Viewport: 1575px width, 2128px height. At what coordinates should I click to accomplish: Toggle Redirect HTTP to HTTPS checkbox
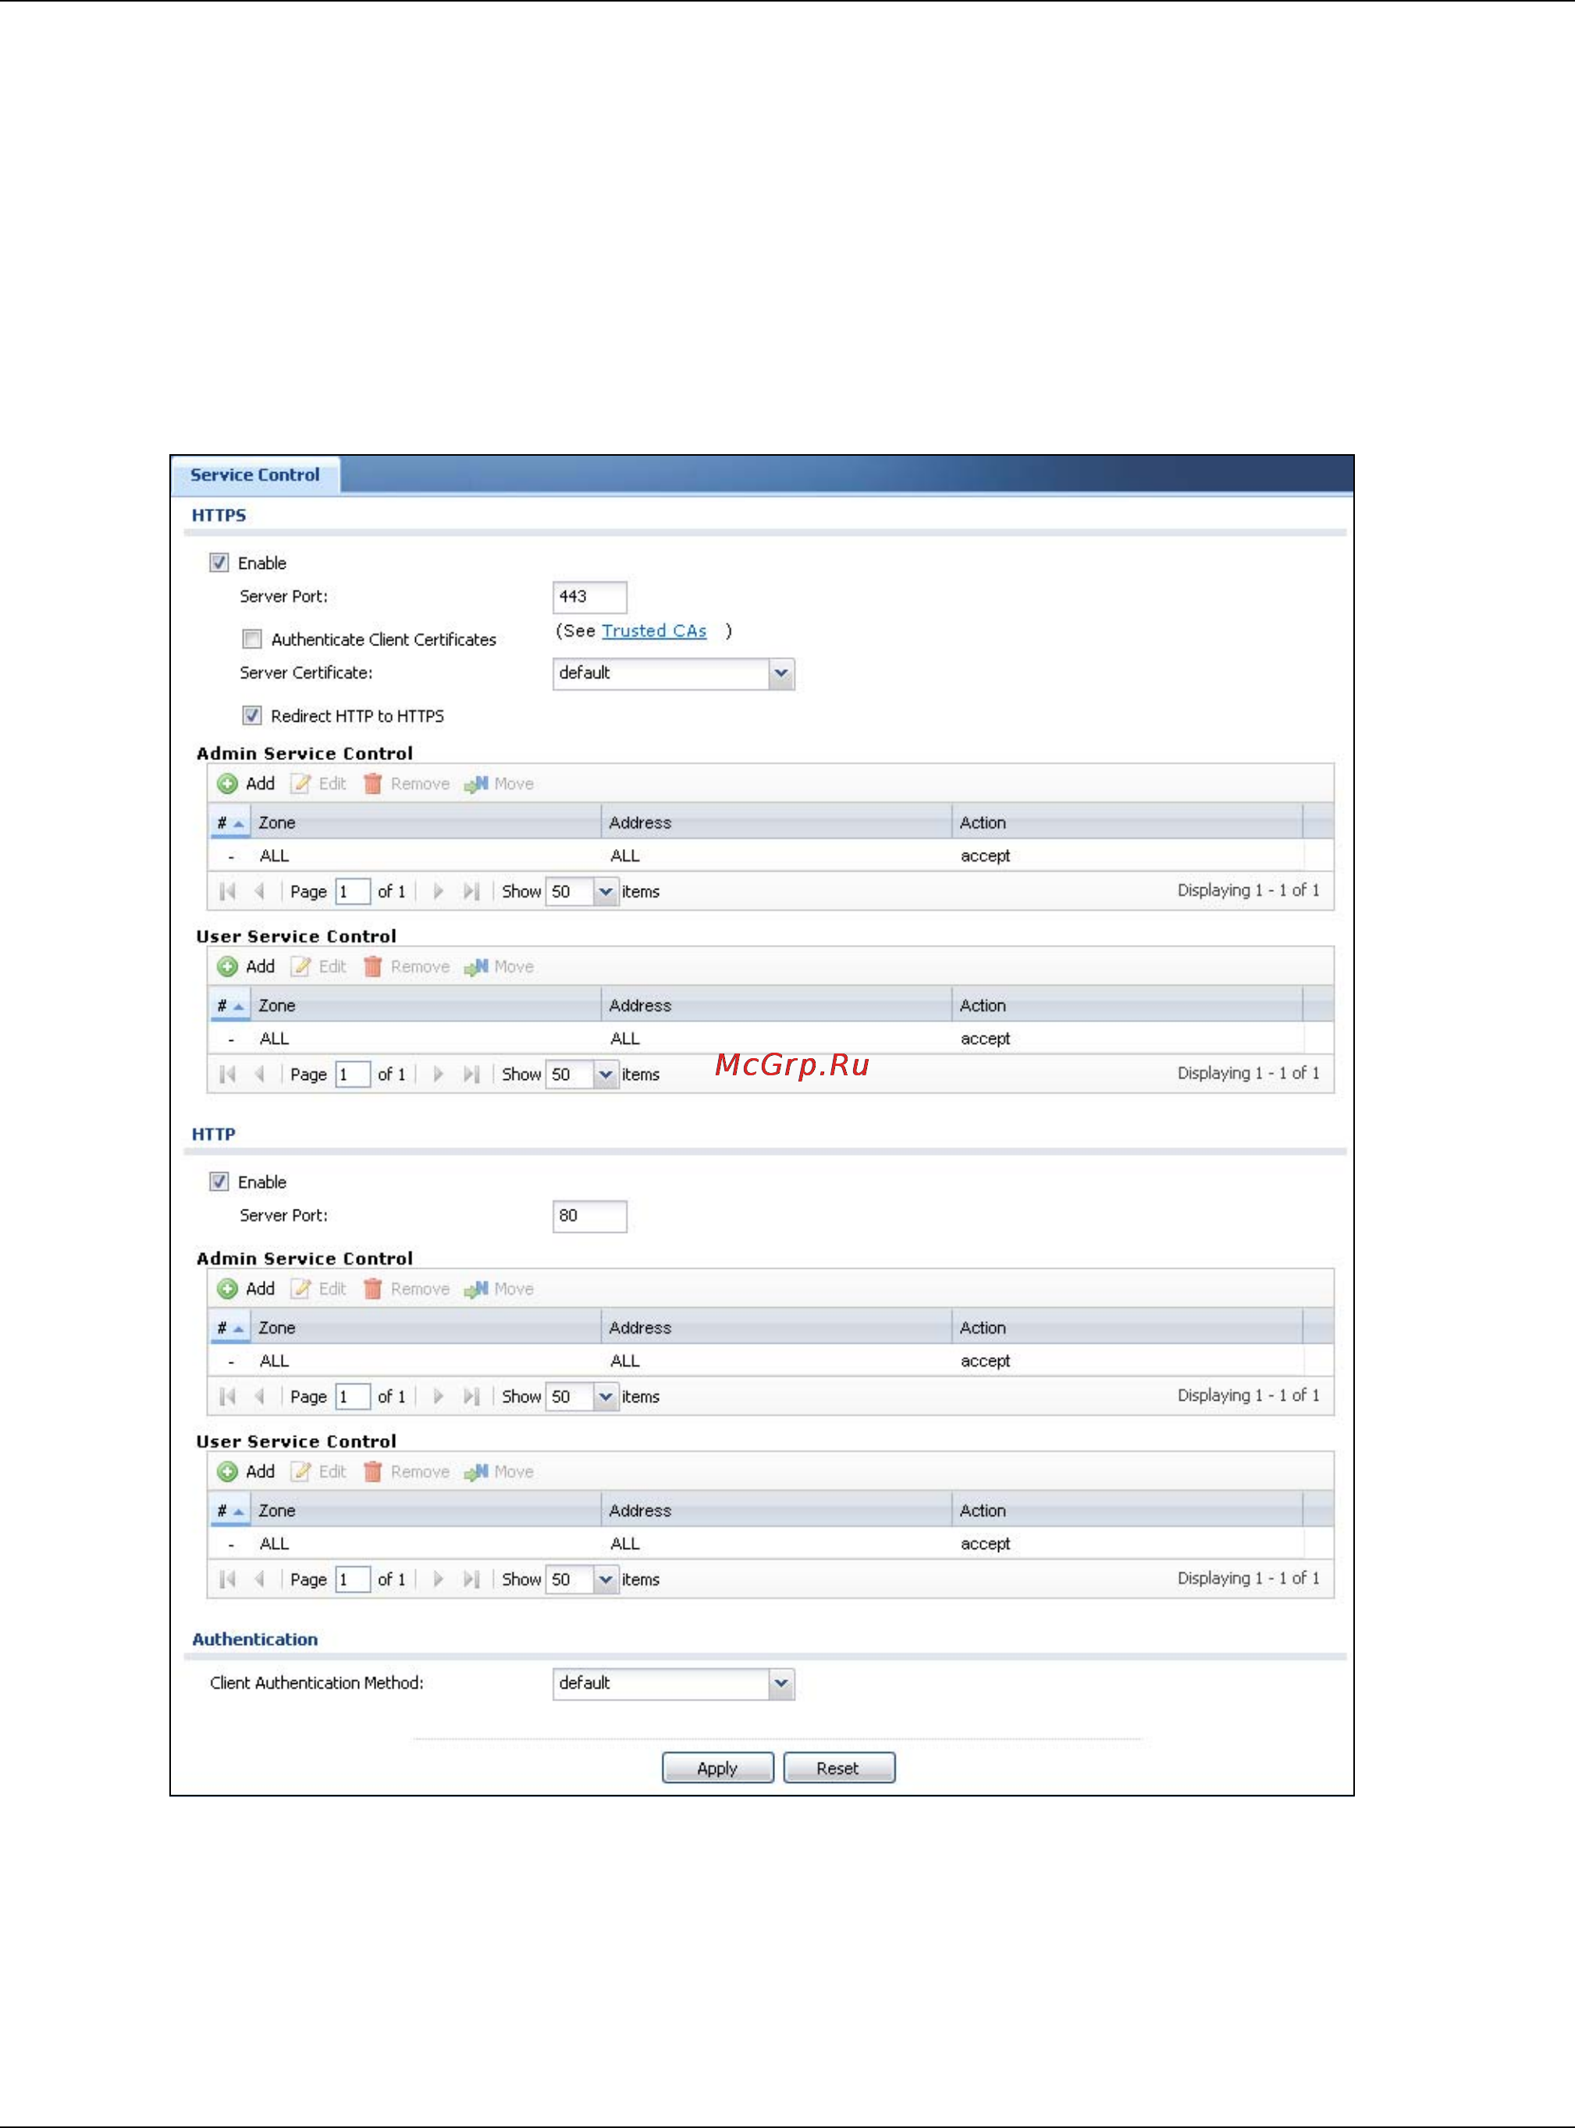251,715
